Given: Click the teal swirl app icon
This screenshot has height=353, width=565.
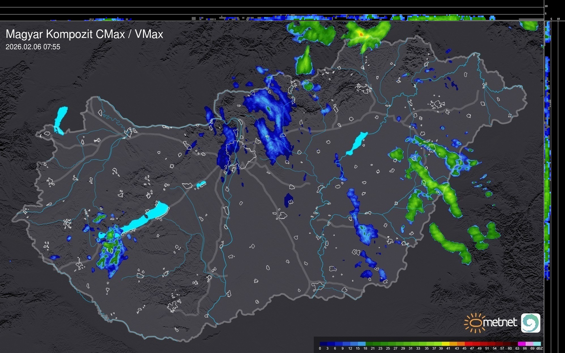Looking at the screenshot, I should pos(530,323).
